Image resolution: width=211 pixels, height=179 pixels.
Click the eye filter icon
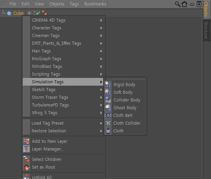(192, 5)
